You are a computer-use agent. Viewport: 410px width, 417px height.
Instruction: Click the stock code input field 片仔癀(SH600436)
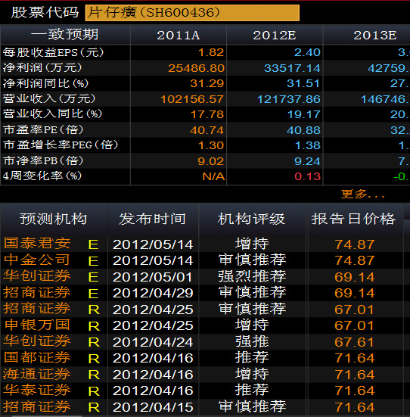pyautogui.click(x=192, y=13)
